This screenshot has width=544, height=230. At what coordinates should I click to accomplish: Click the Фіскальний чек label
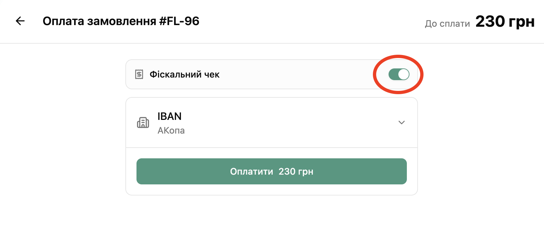[x=184, y=75]
